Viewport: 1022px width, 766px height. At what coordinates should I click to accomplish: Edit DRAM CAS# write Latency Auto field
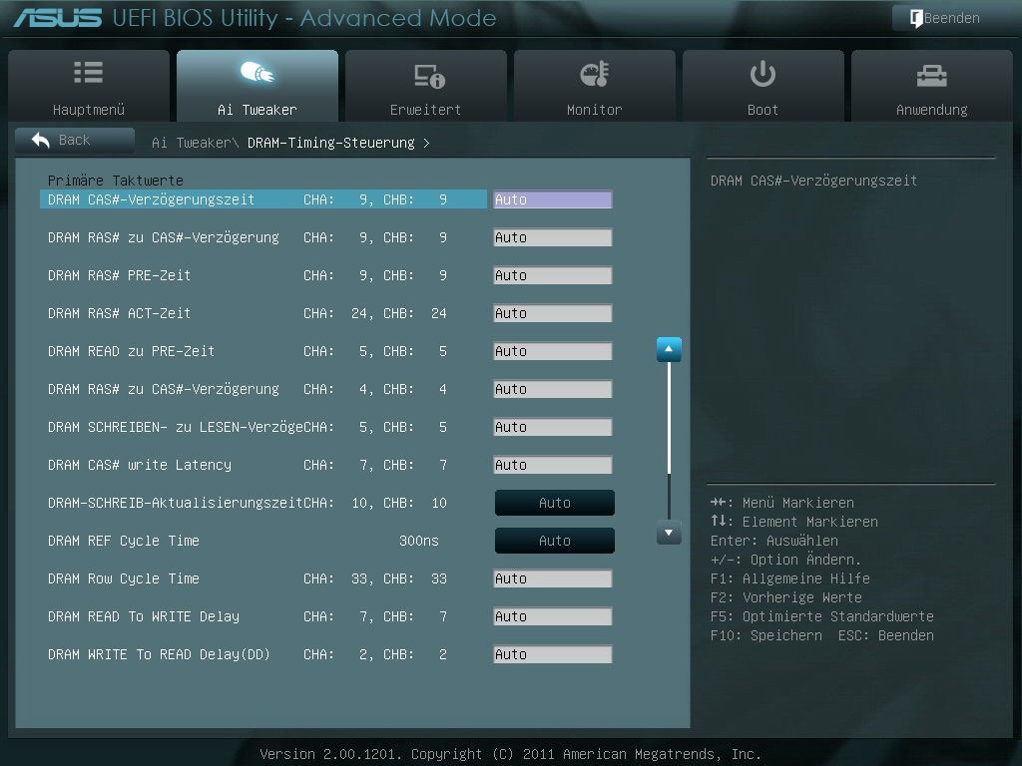[x=553, y=465]
